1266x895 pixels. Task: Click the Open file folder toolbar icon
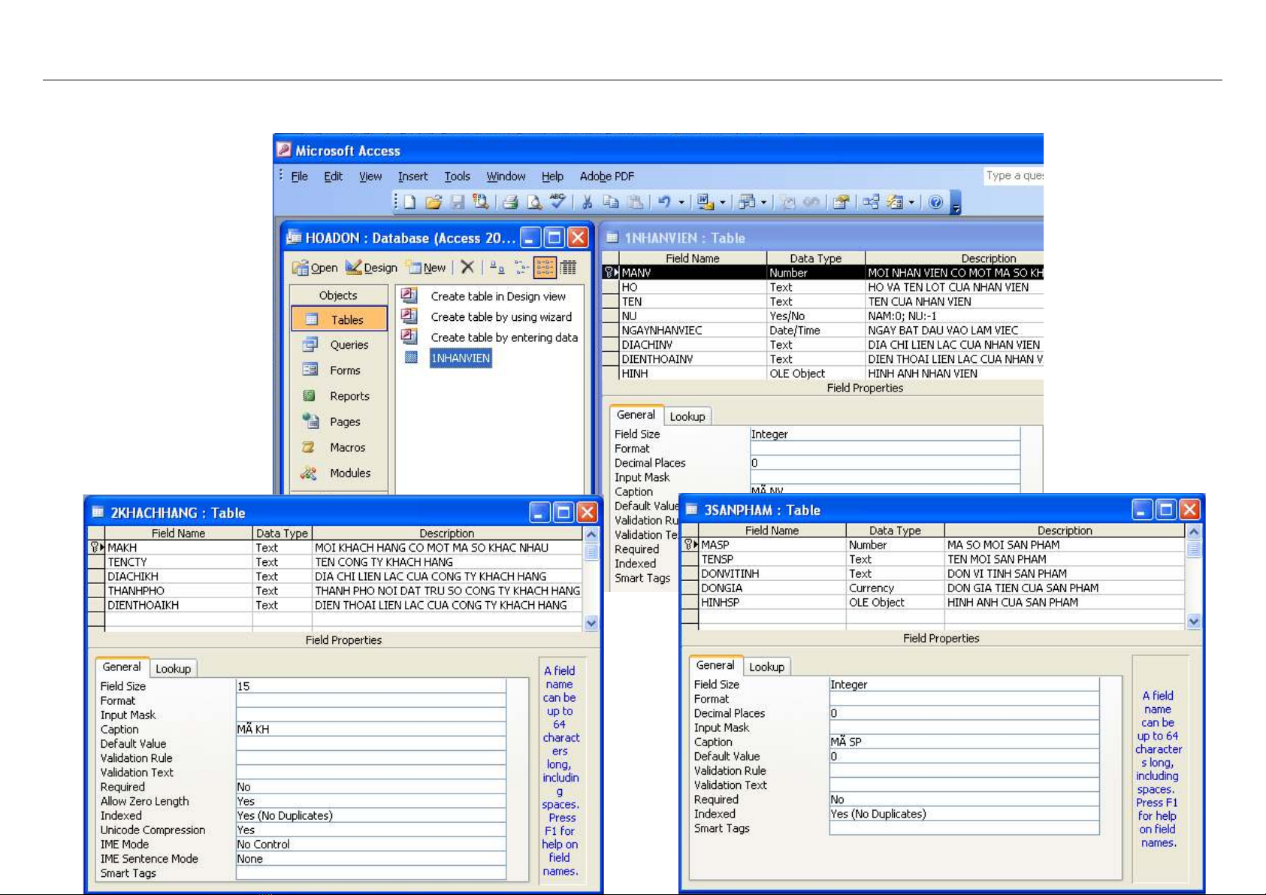click(434, 202)
